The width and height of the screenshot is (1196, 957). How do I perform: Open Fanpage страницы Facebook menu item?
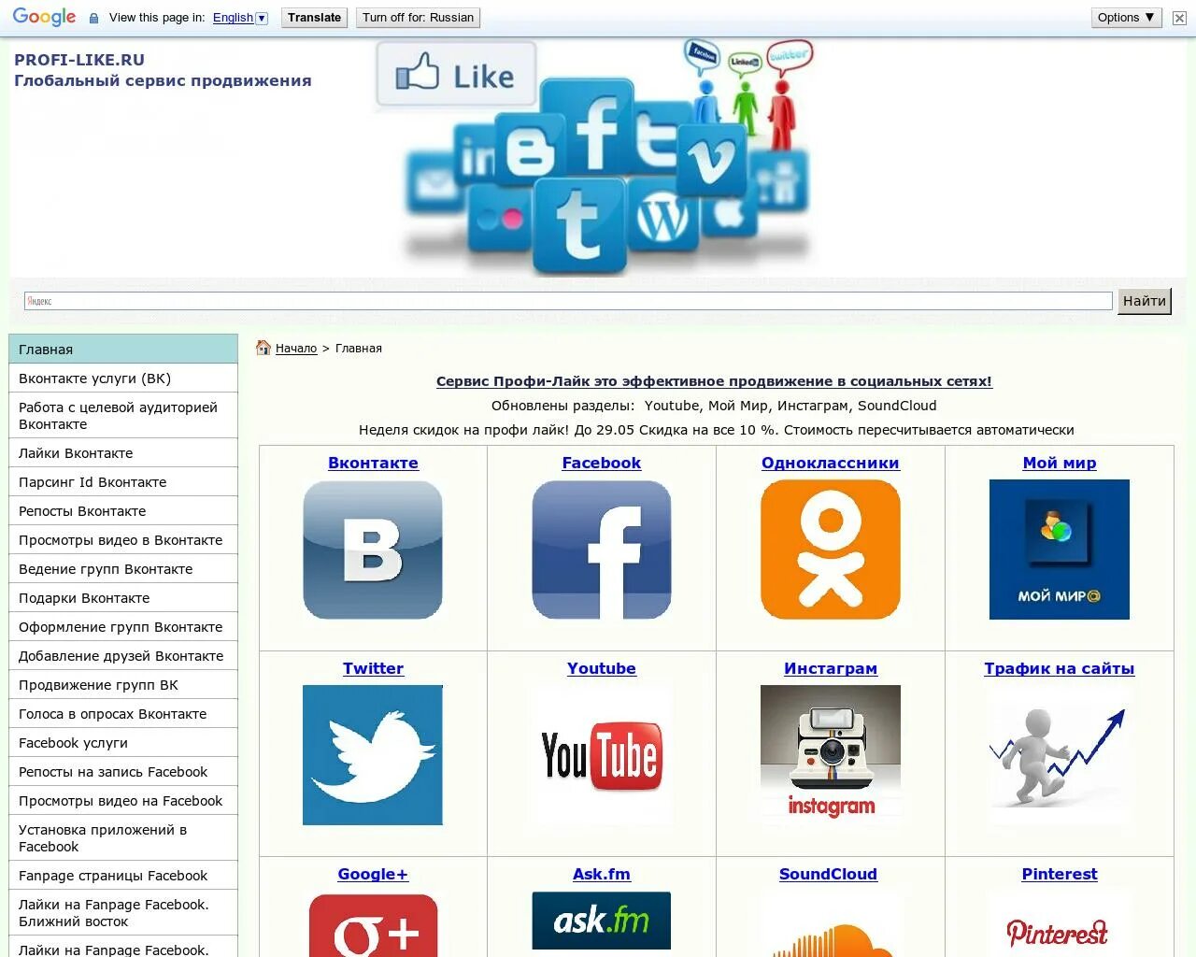pyautogui.click(x=123, y=876)
